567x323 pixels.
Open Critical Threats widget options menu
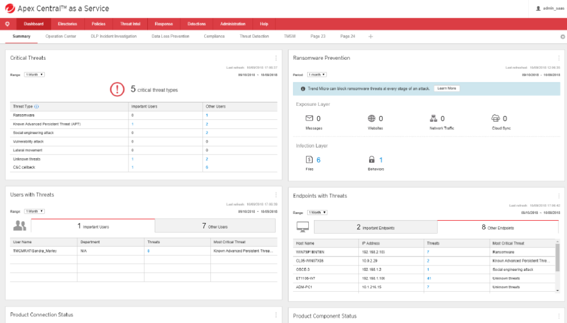click(x=276, y=58)
